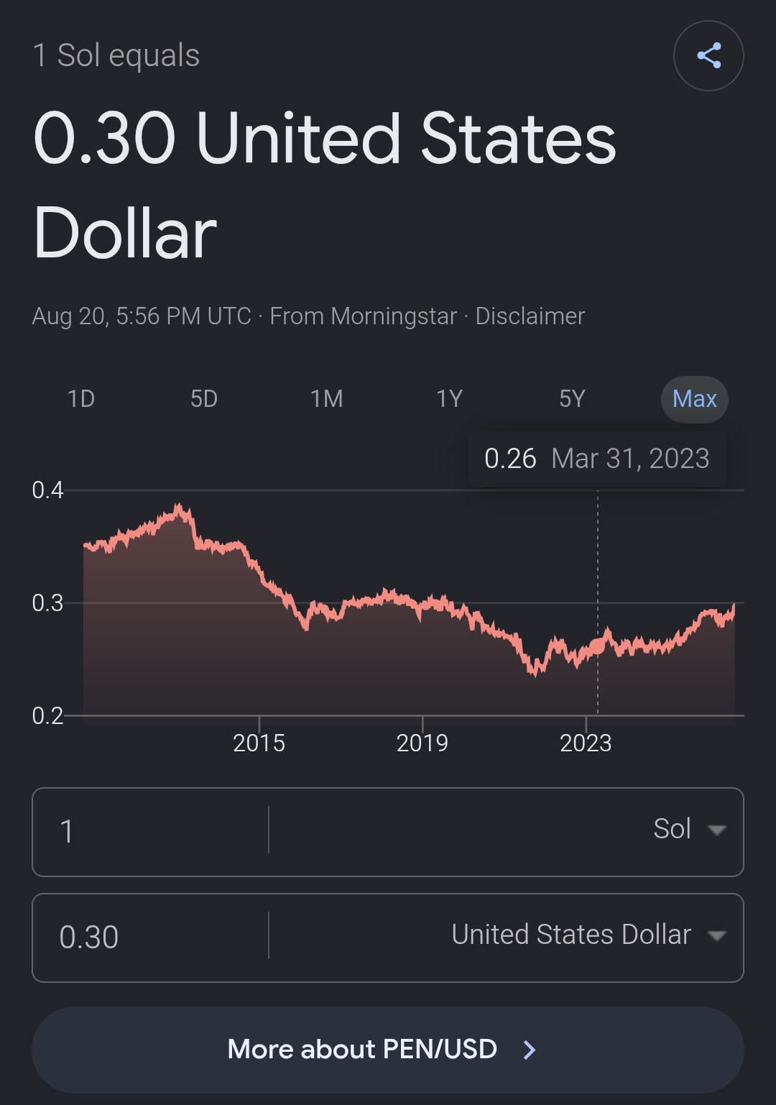Open More about PEN/USD
The height and width of the screenshot is (1105, 776).
point(388,1050)
